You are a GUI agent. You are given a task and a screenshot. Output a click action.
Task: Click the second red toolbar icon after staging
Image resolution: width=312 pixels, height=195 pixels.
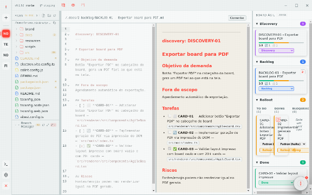coord(73,5)
